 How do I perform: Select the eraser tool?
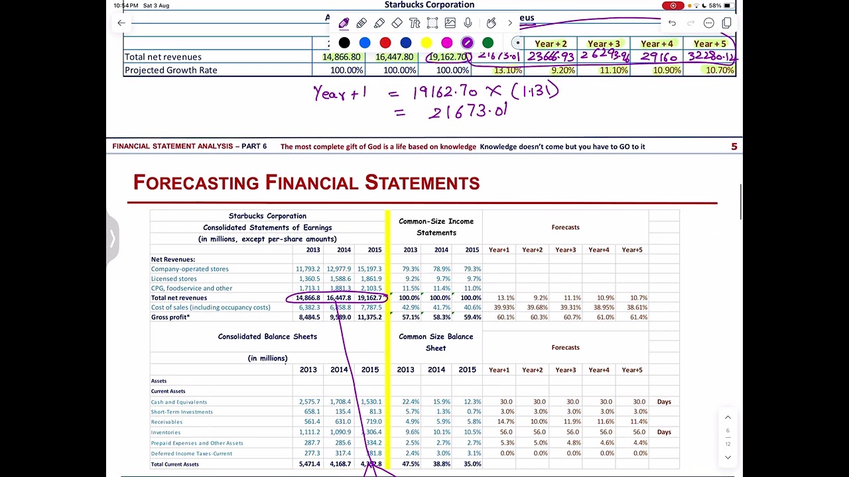coord(397,23)
